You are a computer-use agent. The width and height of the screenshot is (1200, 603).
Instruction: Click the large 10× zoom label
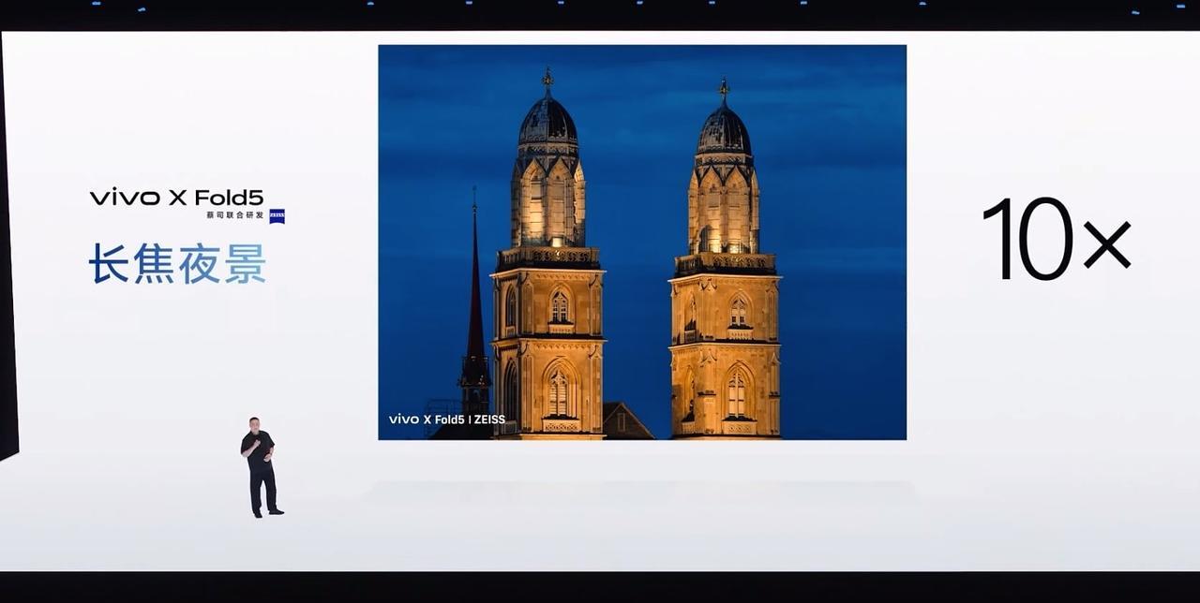coord(1057,239)
